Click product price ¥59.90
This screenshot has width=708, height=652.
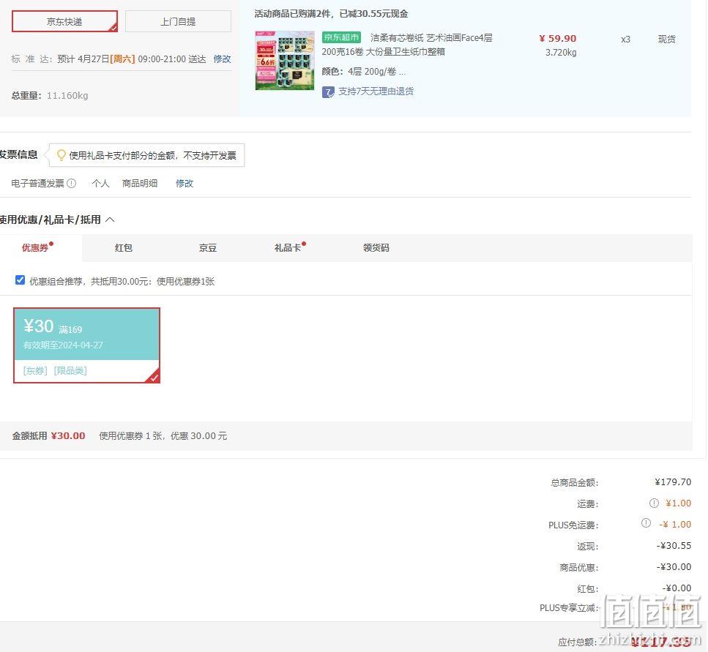point(558,38)
